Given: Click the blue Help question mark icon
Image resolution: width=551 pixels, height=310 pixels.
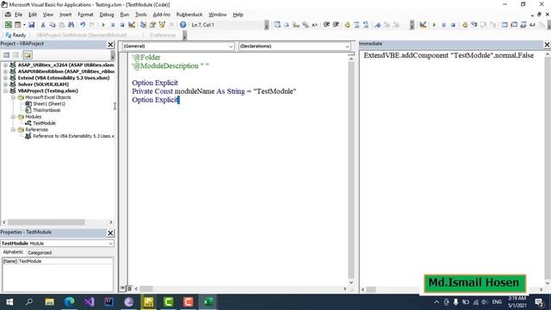Looking at the screenshot, I should tap(183, 25).
